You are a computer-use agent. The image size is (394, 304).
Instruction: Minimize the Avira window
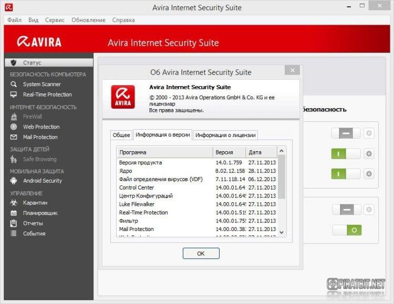pyautogui.click(x=349, y=6)
